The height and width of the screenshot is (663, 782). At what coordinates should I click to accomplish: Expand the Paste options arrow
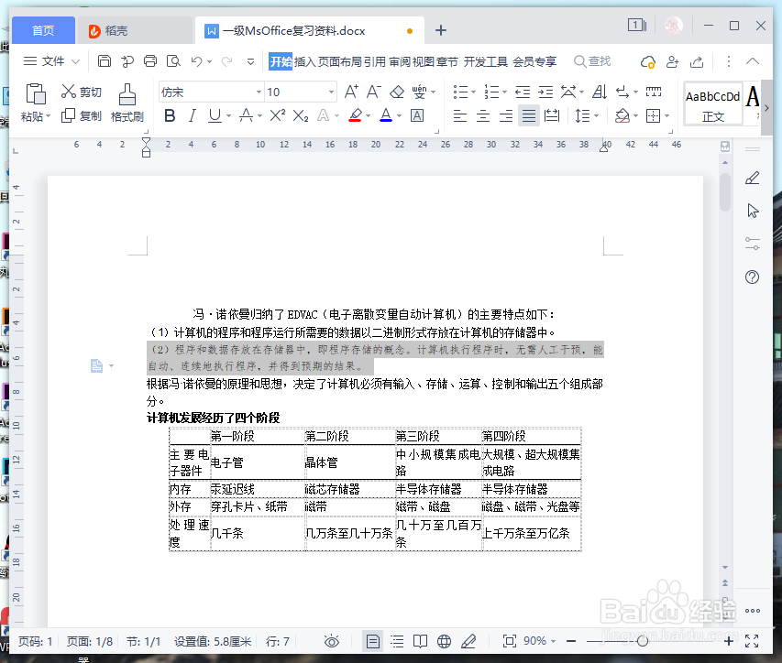pos(49,116)
